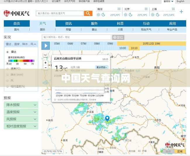The width and height of the screenshot is (190, 156).
Task: Open the 科普 main tab
Action: (x=120, y=23)
